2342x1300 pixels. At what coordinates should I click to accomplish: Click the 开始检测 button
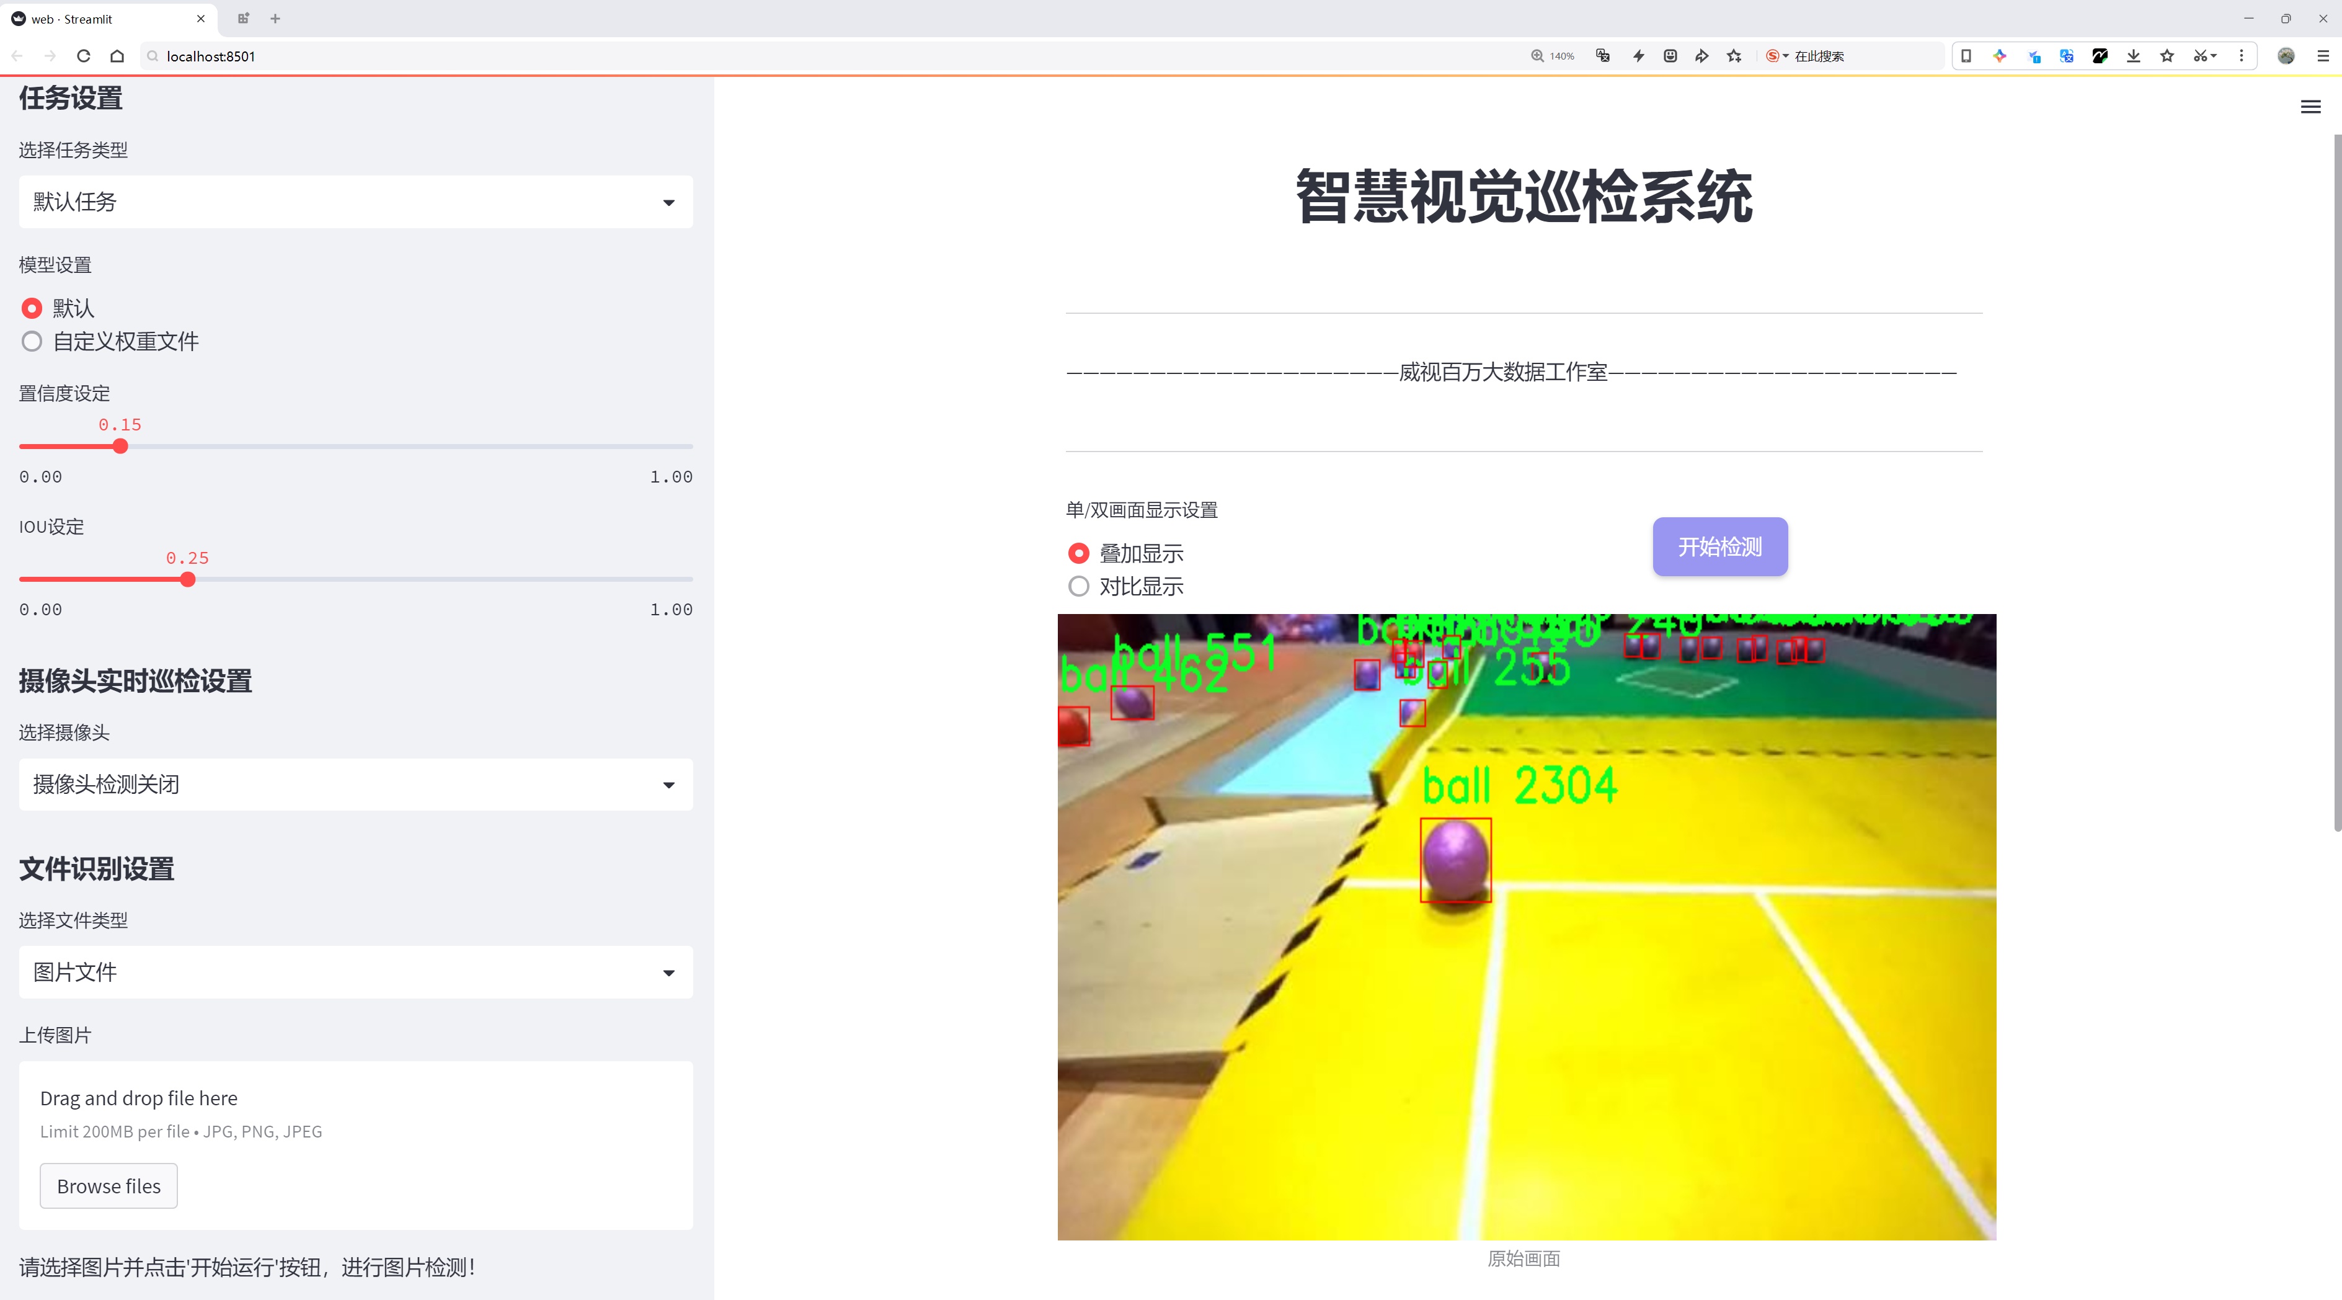click(x=1720, y=546)
